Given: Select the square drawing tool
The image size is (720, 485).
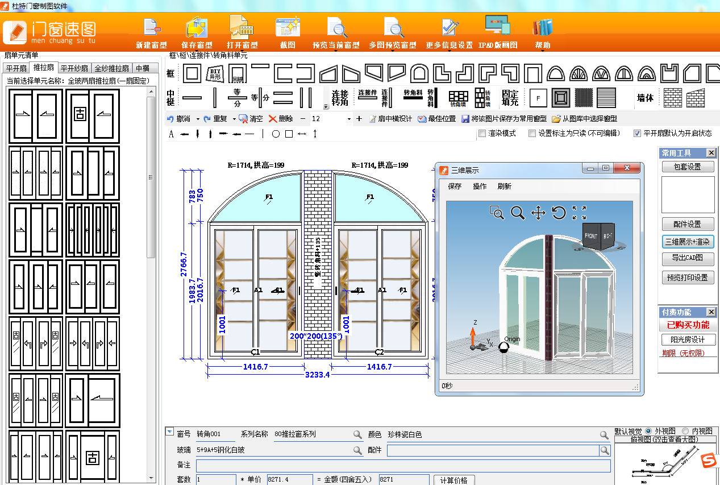Looking at the screenshot, I should (x=289, y=134).
